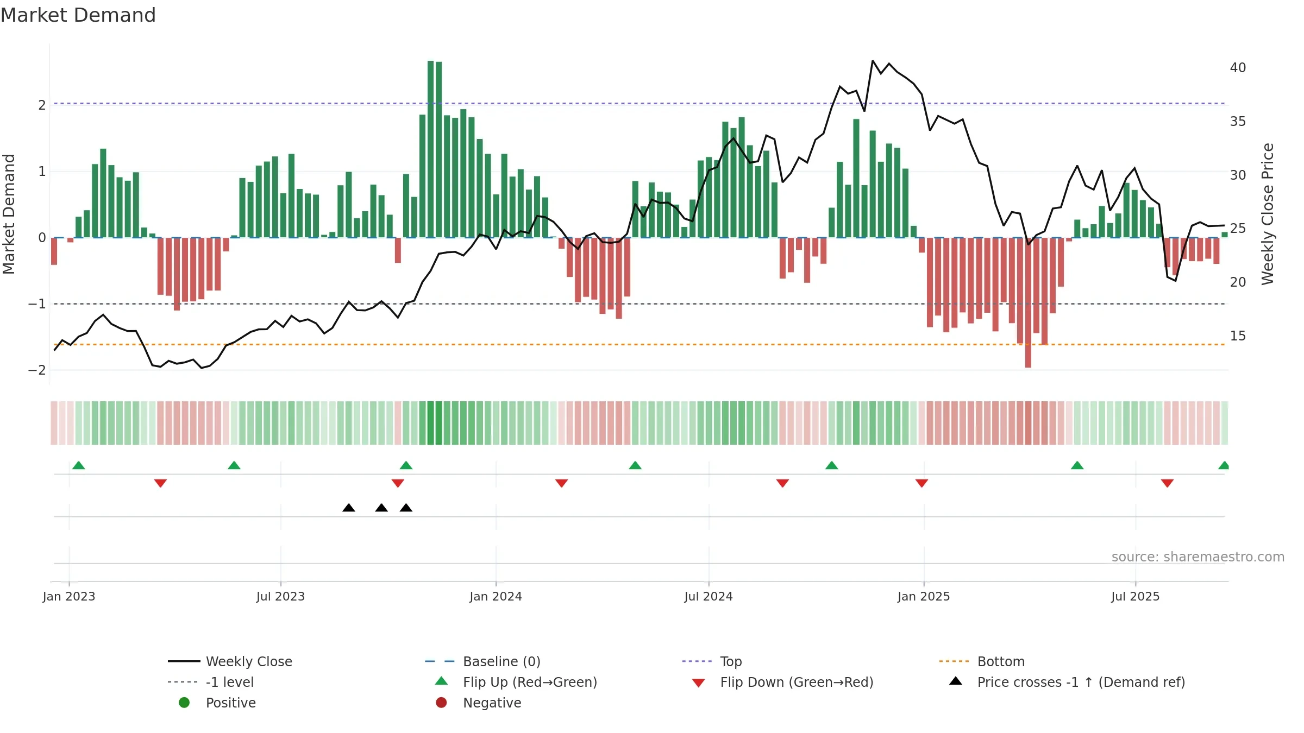Screen dimensions: 1304x733
Task: Click the Jul 2023 axis label
Action: click(280, 597)
